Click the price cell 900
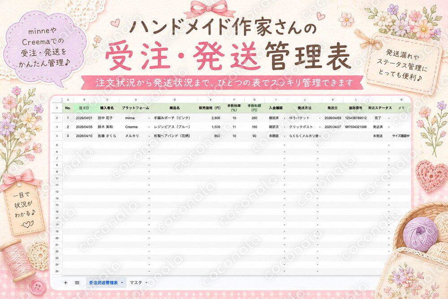 (x=217, y=136)
